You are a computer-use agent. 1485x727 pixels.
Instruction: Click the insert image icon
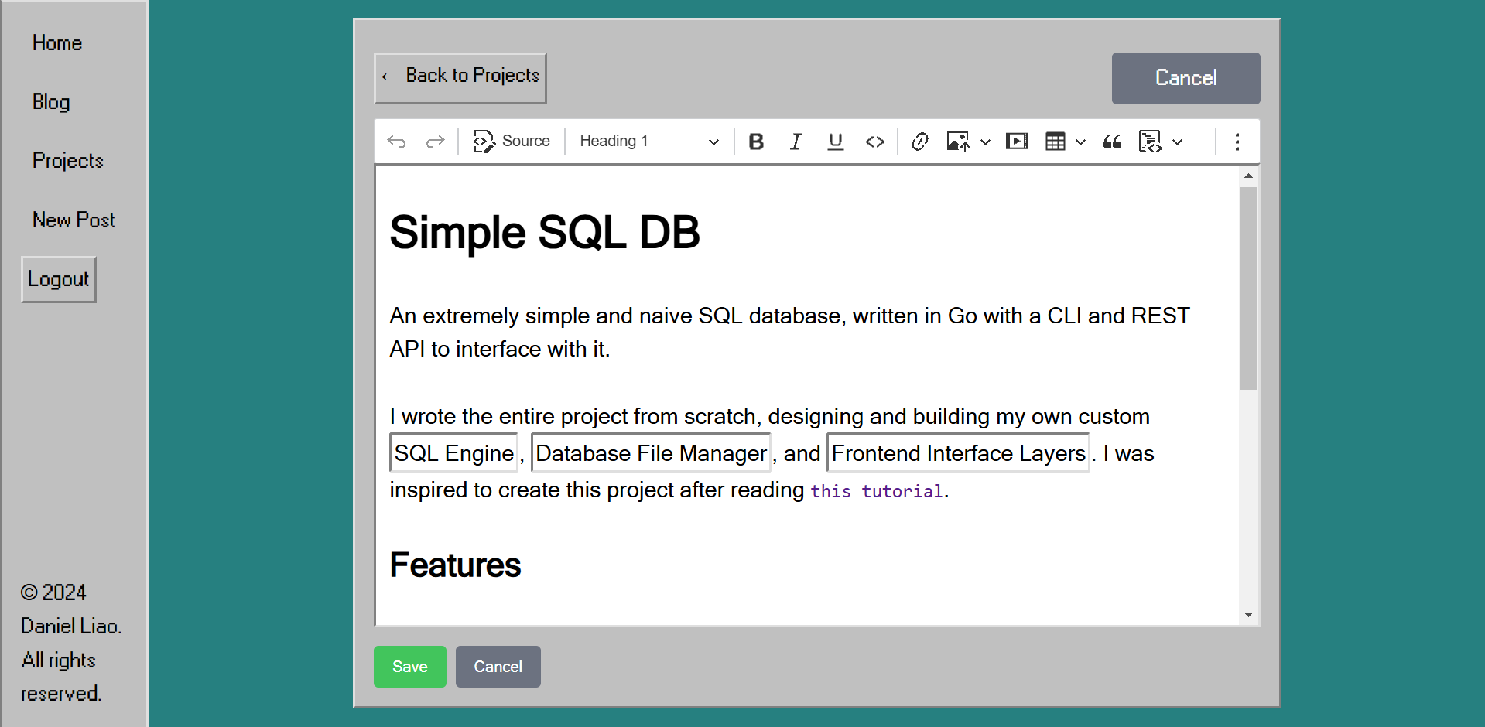coord(958,142)
